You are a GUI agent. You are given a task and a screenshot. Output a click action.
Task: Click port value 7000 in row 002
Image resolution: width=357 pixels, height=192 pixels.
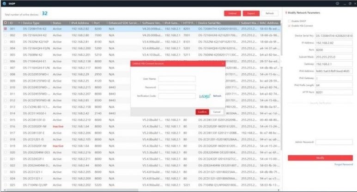[x=98, y=35]
